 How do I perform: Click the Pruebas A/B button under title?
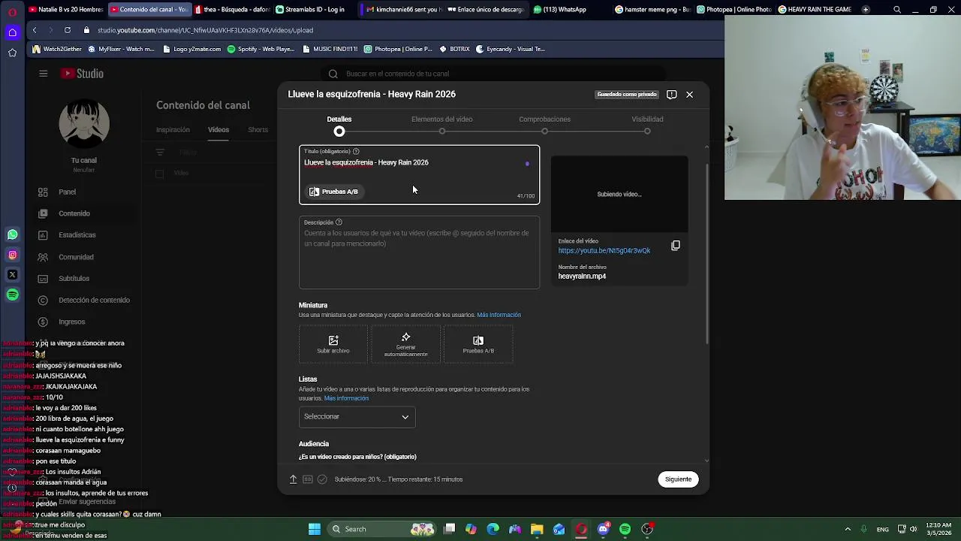click(334, 192)
